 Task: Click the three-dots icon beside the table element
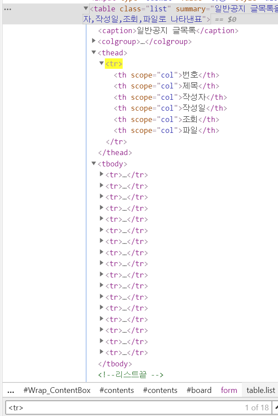(7, 9)
